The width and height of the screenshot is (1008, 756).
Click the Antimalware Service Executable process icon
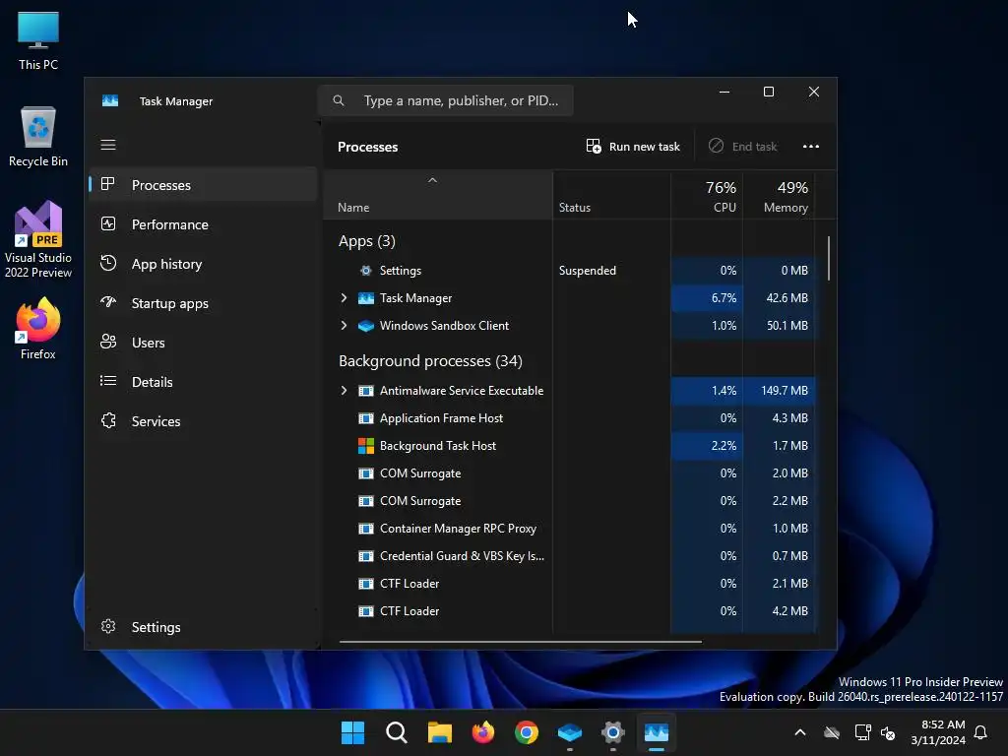(366, 390)
